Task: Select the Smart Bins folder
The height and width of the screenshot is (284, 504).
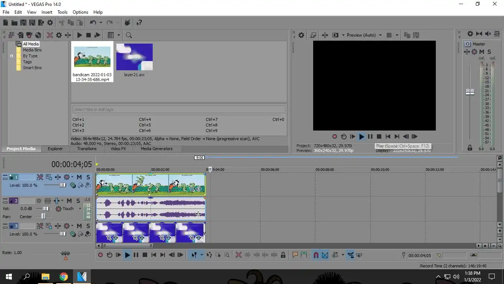Action: 32,68
